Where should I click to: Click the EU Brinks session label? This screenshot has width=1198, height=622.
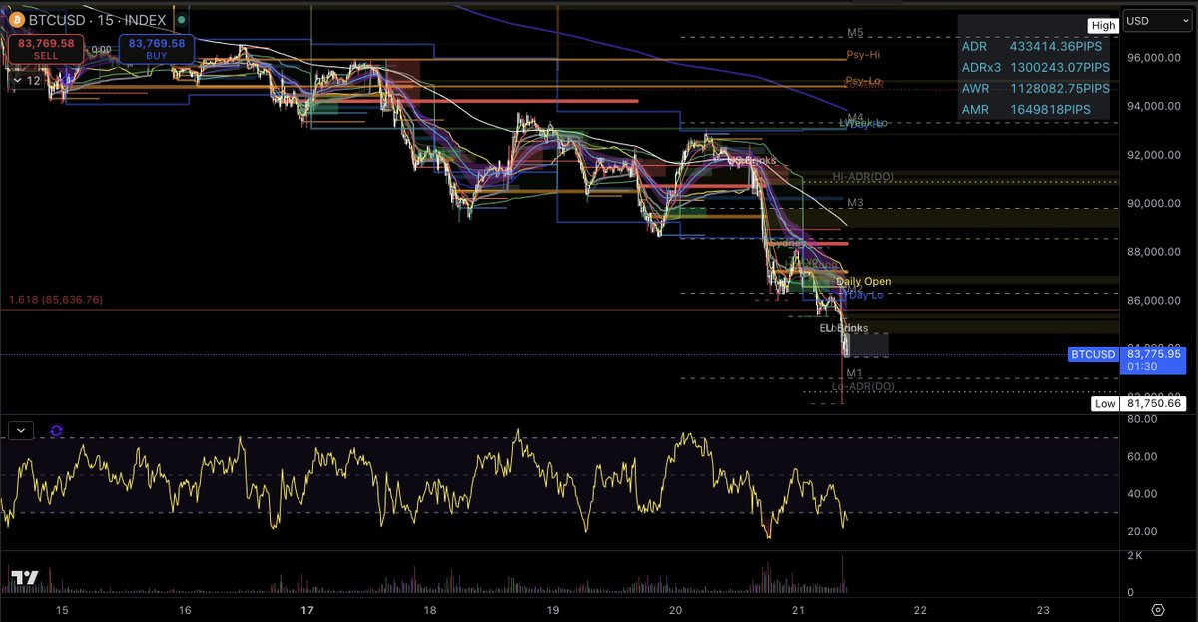(x=844, y=328)
